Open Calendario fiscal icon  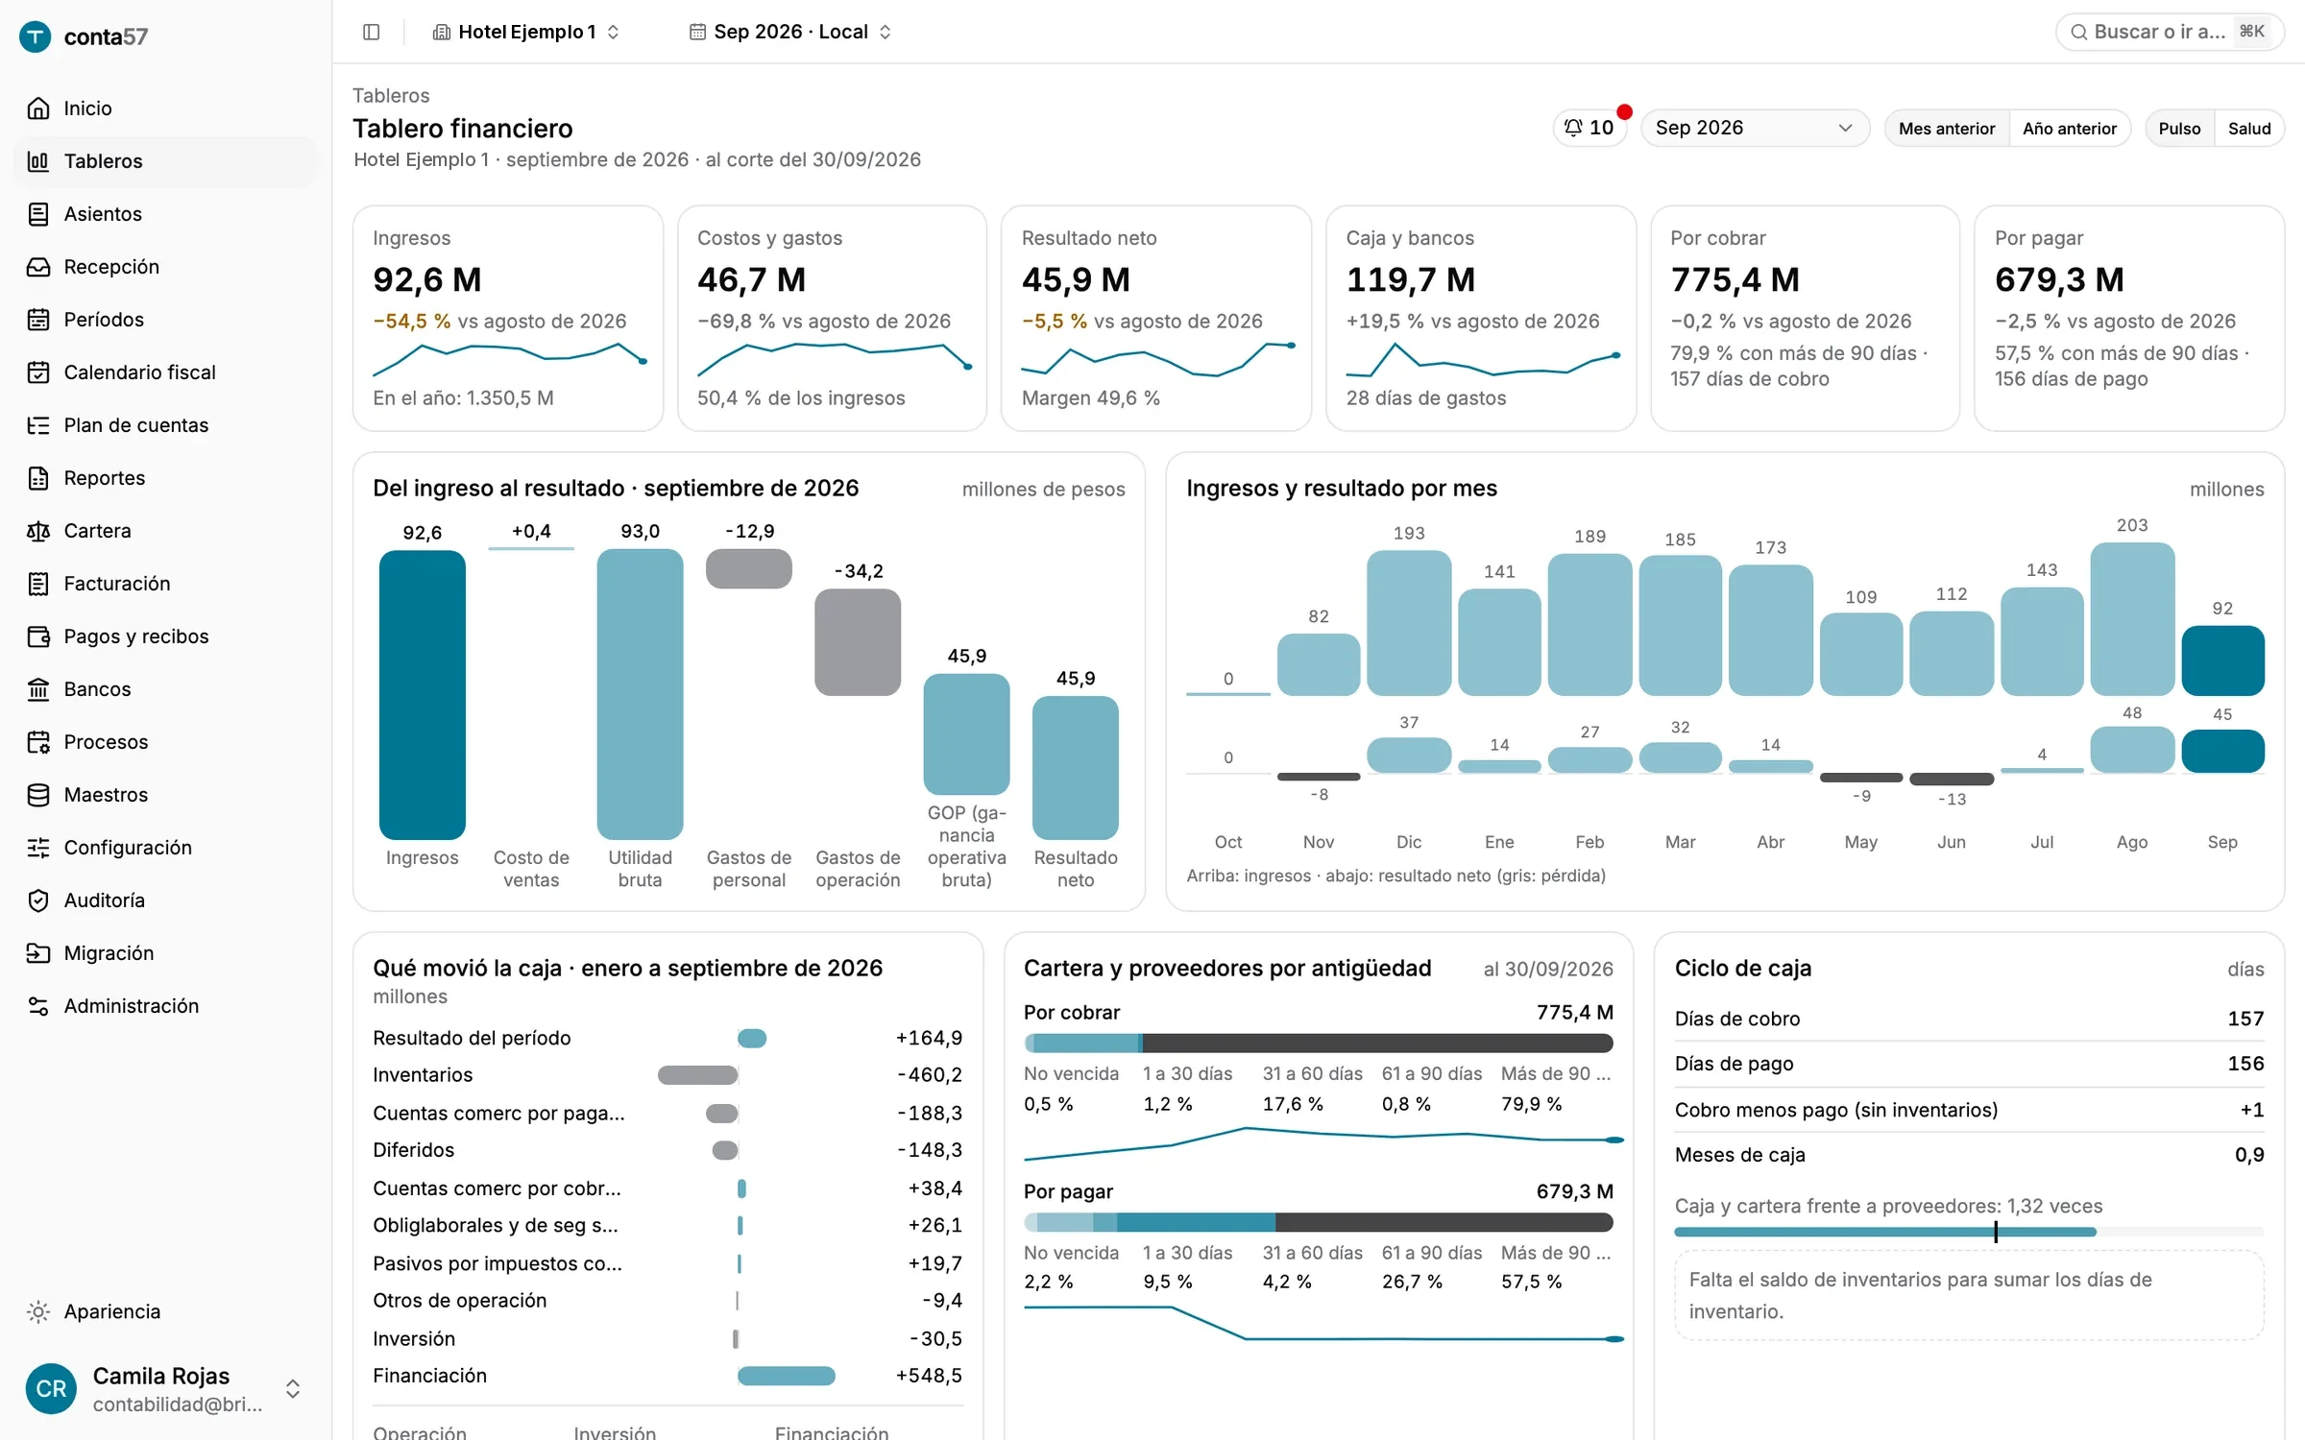coord(38,372)
